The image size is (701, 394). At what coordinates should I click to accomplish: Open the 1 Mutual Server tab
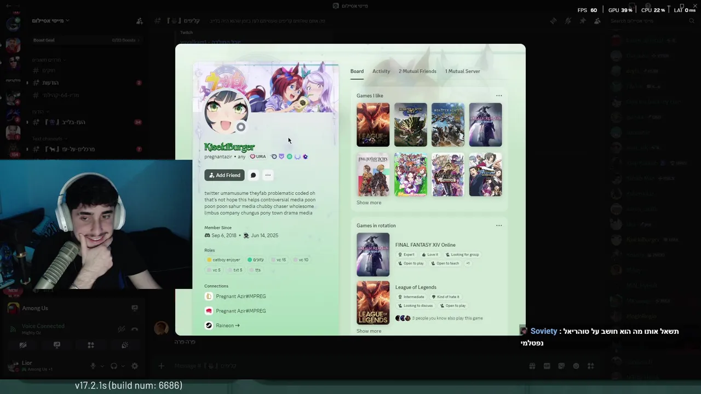(x=462, y=71)
